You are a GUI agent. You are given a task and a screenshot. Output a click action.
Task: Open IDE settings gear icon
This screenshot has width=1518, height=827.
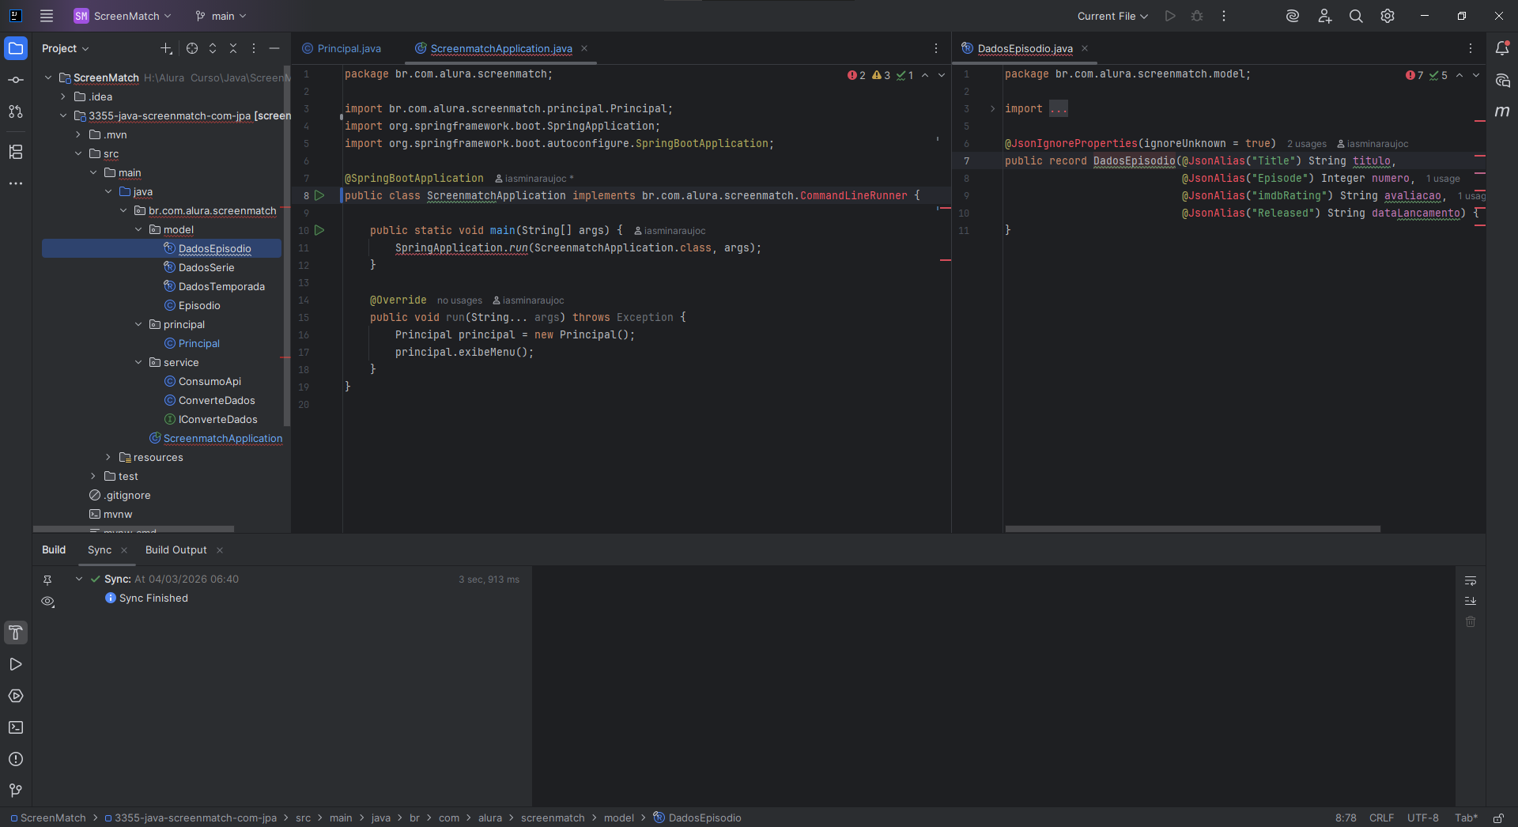point(1388,16)
